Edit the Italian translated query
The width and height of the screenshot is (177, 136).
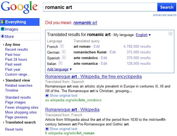click(104, 63)
